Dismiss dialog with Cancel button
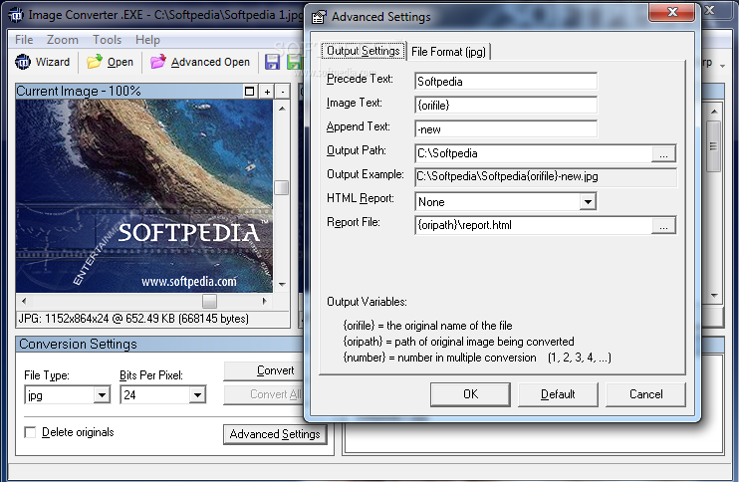 click(645, 394)
